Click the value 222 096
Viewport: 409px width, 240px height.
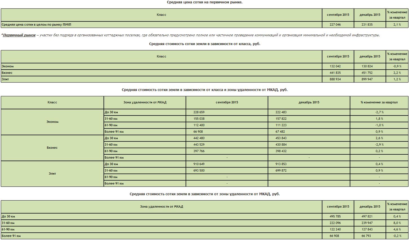point(335,223)
